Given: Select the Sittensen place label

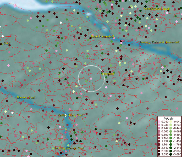Looking at the screenshot, I should [x=108, y=74].
